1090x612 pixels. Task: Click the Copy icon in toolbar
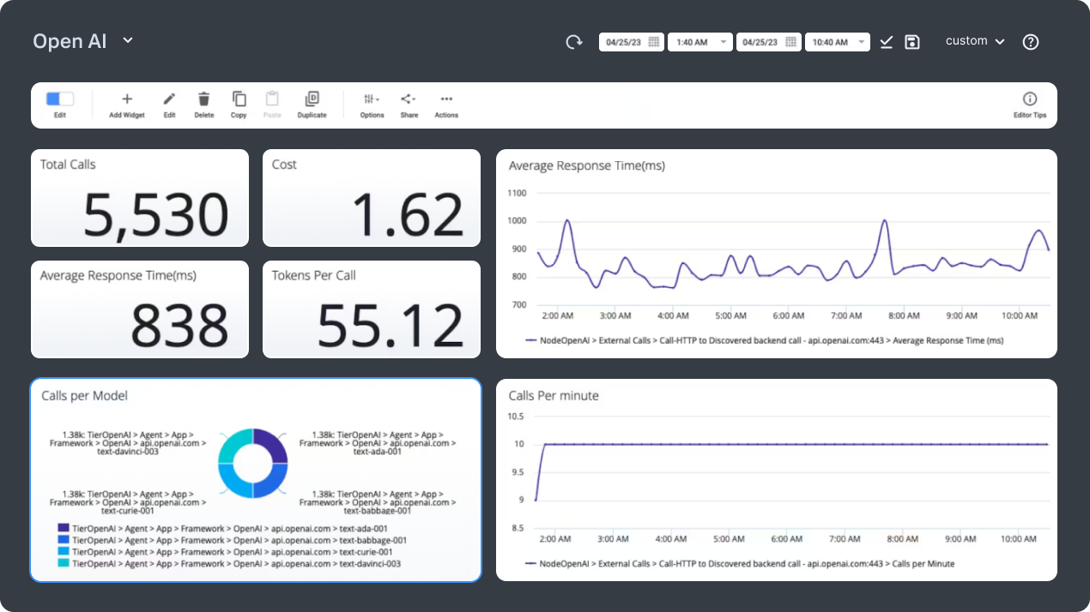coord(239,99)
